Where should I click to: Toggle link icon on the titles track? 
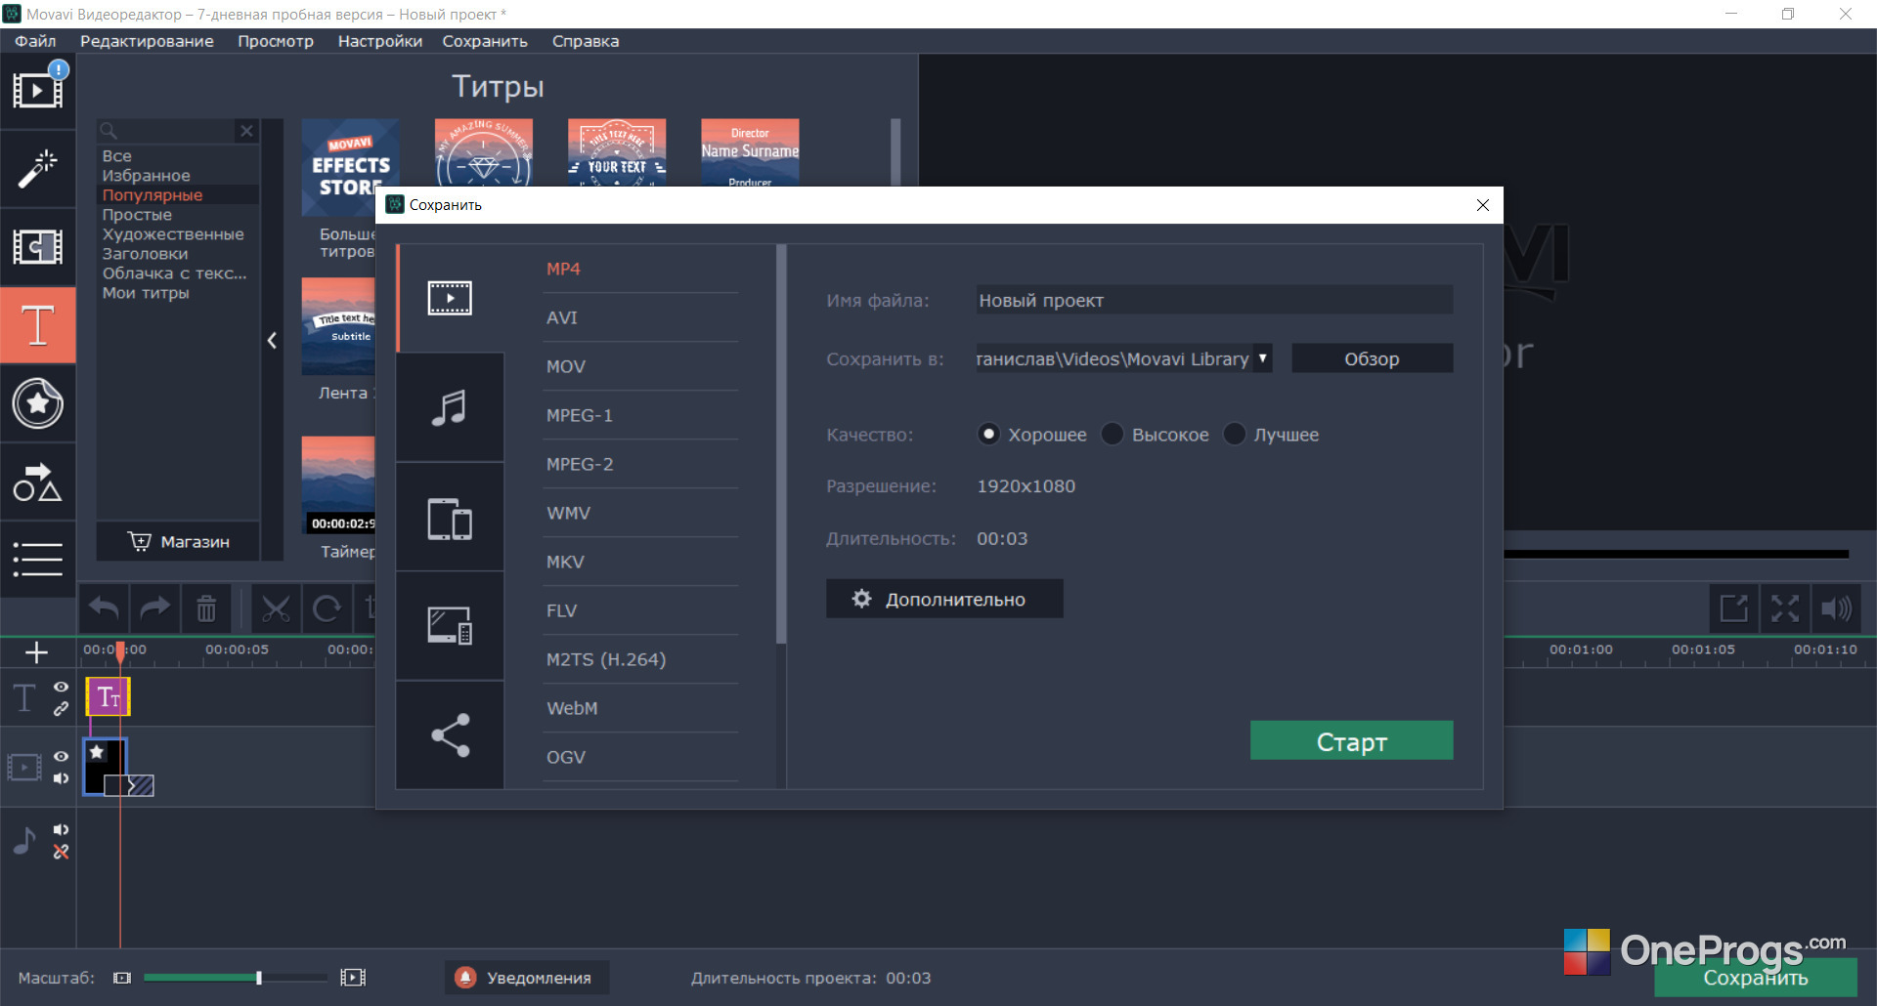[61, 709]
